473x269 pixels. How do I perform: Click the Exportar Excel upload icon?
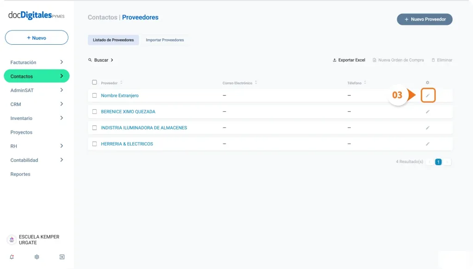pos(334,60)
